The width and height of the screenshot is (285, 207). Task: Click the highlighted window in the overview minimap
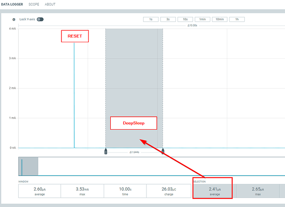tap(29, 166)
